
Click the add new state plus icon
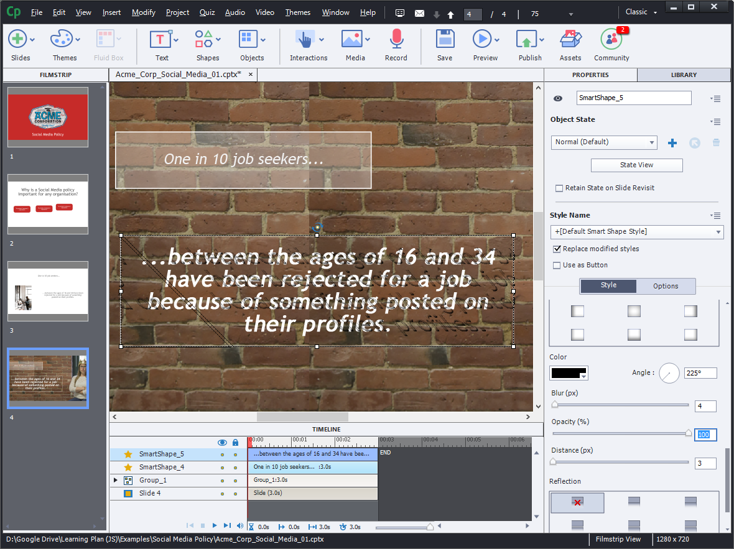click(672, 143)
